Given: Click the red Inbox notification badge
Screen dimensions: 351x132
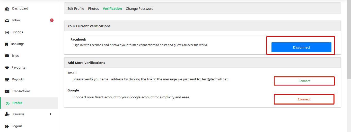Looking at the screenshot, I should 52,20.
